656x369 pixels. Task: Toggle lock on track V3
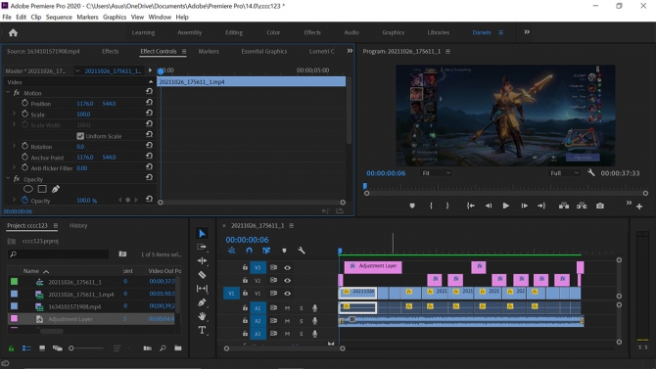tap(245, 267)
